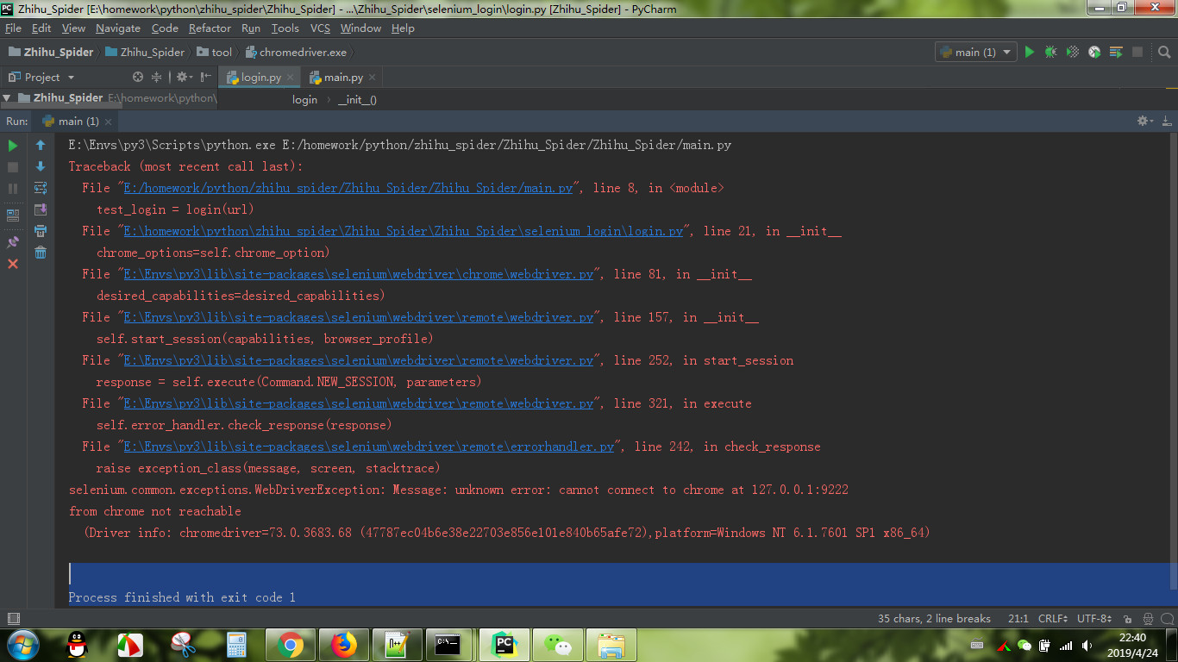Toggle the read-only lock in status bar
The width and height of the screenshot is (1178, 662).
click(1127, 618)
